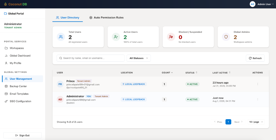Image resolution: width=276 pixels, height=140 pixels.
Task: Click the Global Portal heading
Action: [16, 14]
